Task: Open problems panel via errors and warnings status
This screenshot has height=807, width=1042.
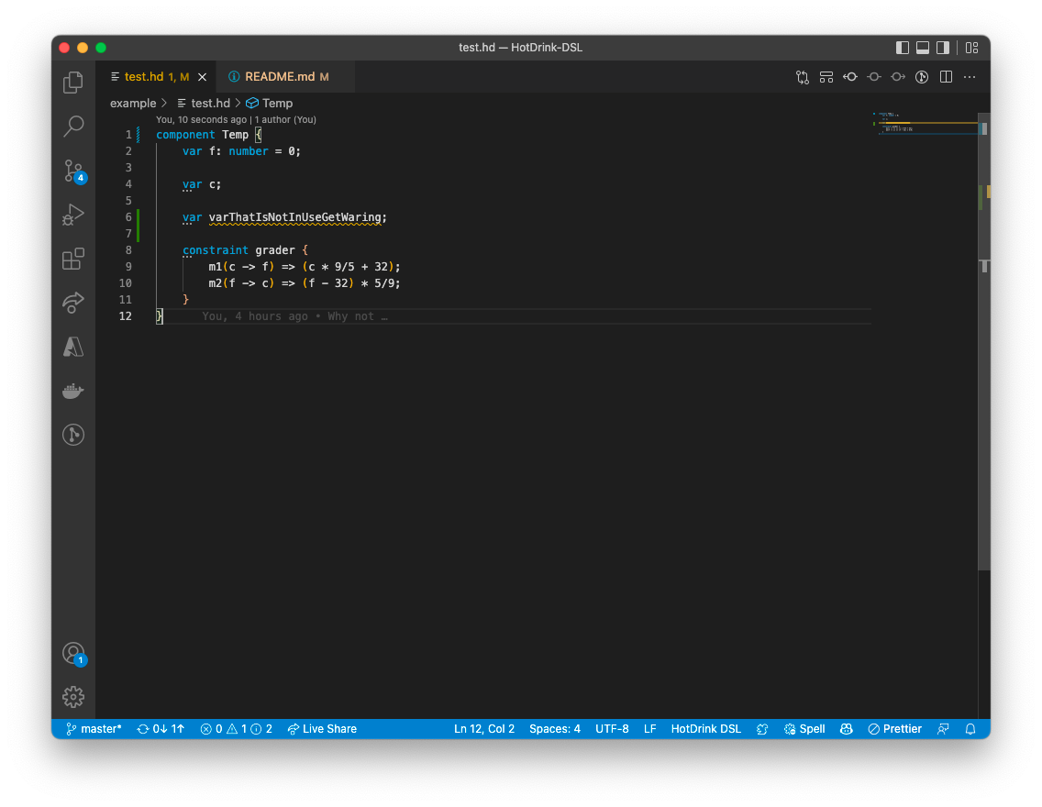Action: [236, 729]
